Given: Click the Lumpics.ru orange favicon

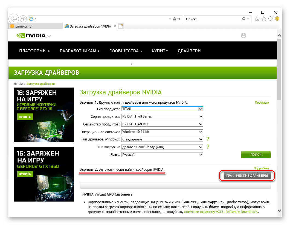Looking at the screenshot, I should tap(12, 26).
